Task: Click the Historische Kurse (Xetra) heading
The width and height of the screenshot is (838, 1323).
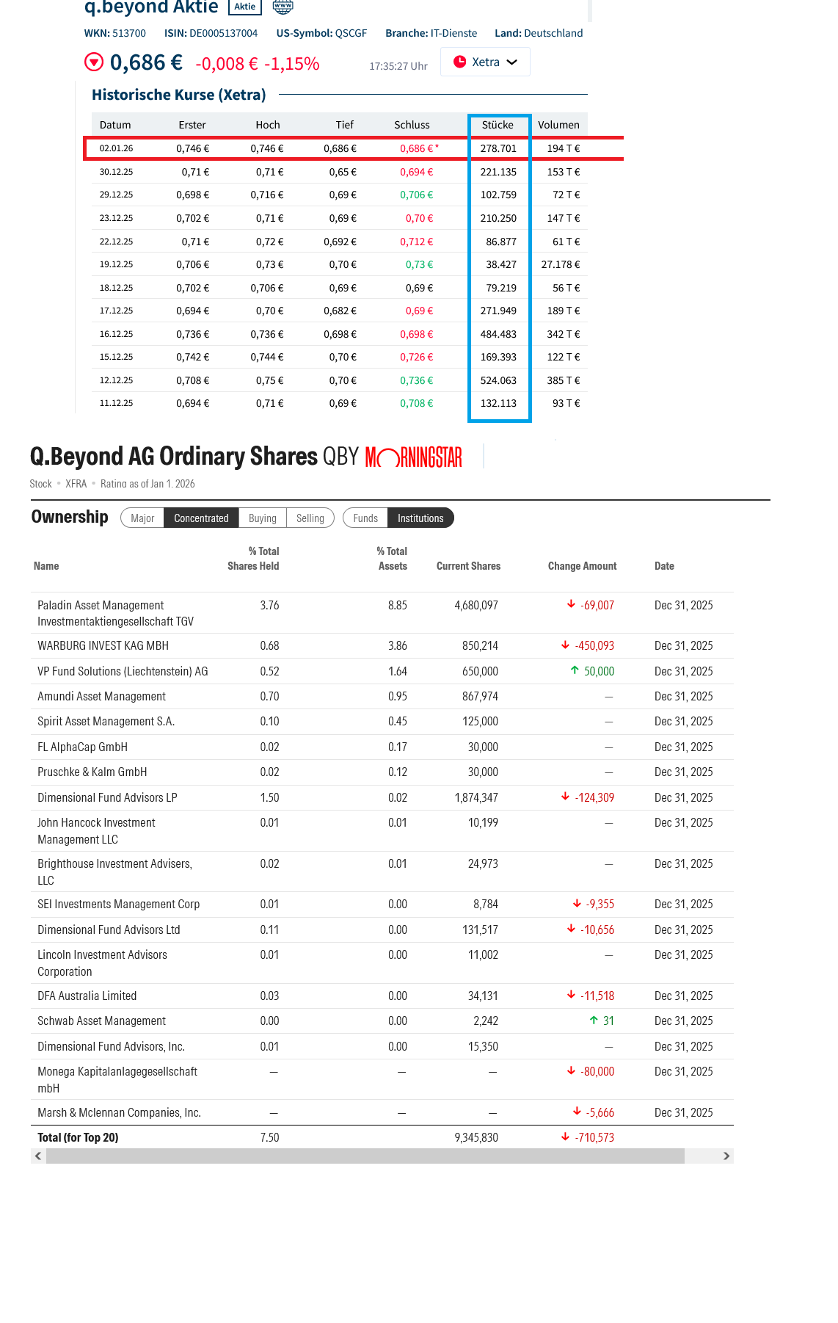Action: 178,95
